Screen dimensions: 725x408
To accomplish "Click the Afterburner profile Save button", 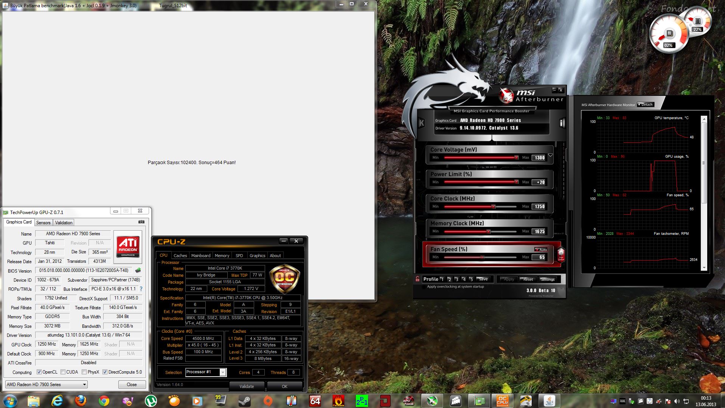I will click(x=483, y=279).
